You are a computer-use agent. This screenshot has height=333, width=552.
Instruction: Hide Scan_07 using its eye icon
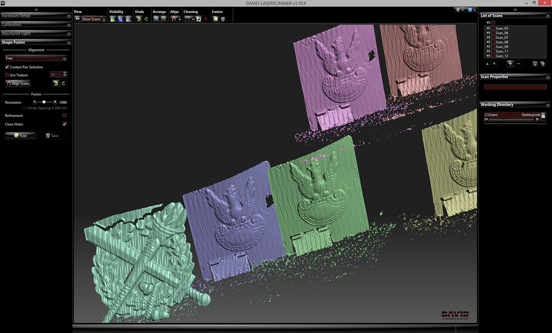tap(488, 38)
